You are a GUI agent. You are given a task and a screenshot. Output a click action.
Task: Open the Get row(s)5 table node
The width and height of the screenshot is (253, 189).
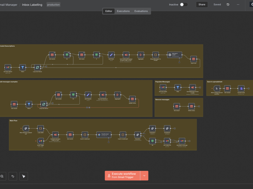pyautogui.click(x=14, y=104)
